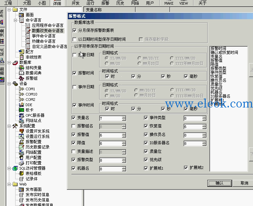Click the 发布画面 icon
253x206 pixels.
pos(21,189)
